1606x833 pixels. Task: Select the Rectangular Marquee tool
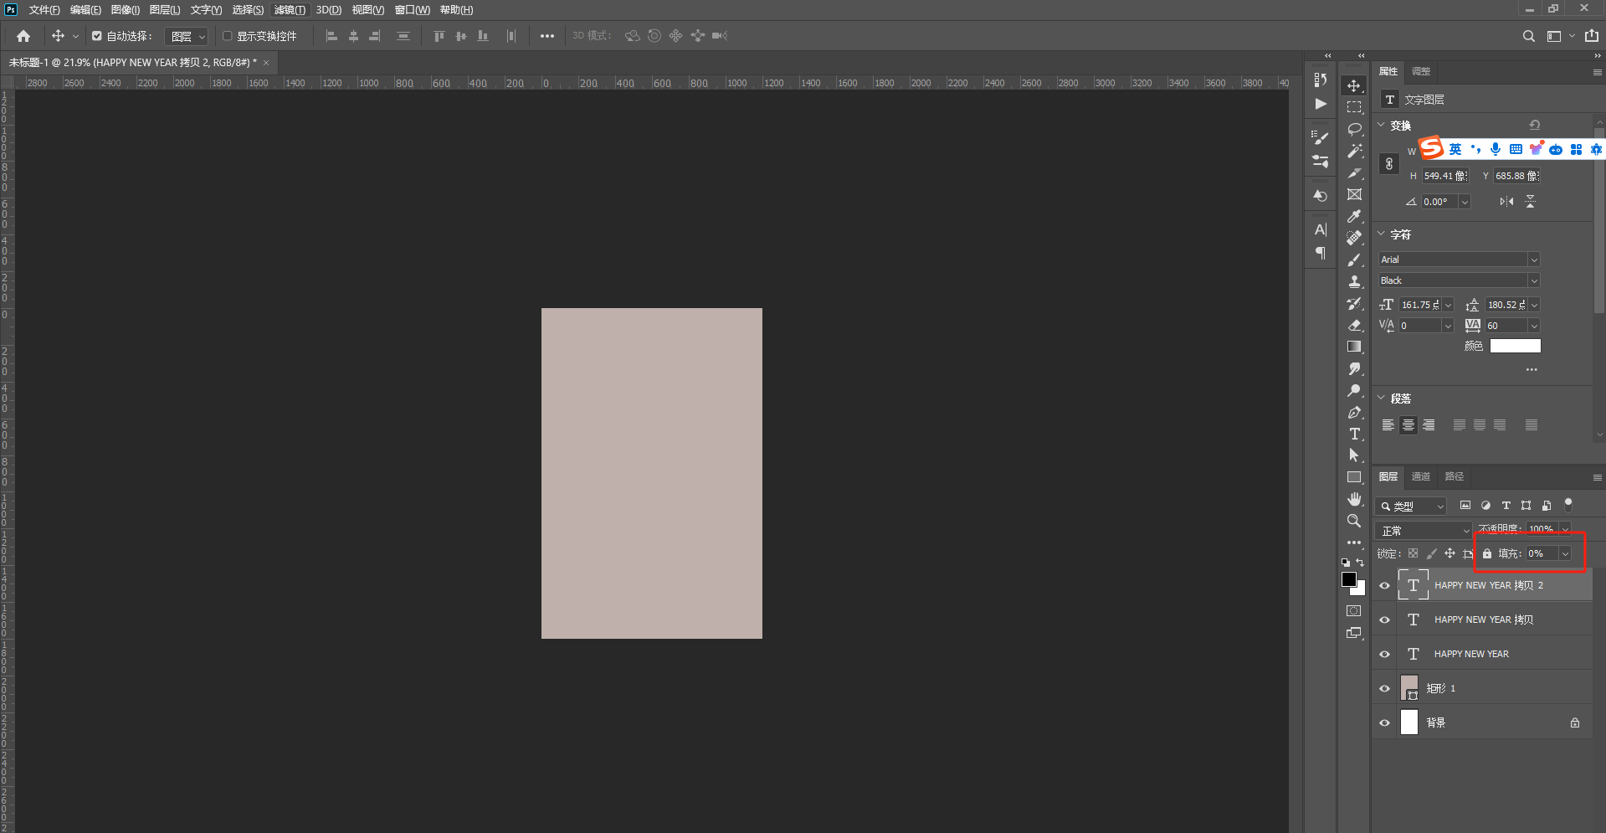pos(1354,107)
